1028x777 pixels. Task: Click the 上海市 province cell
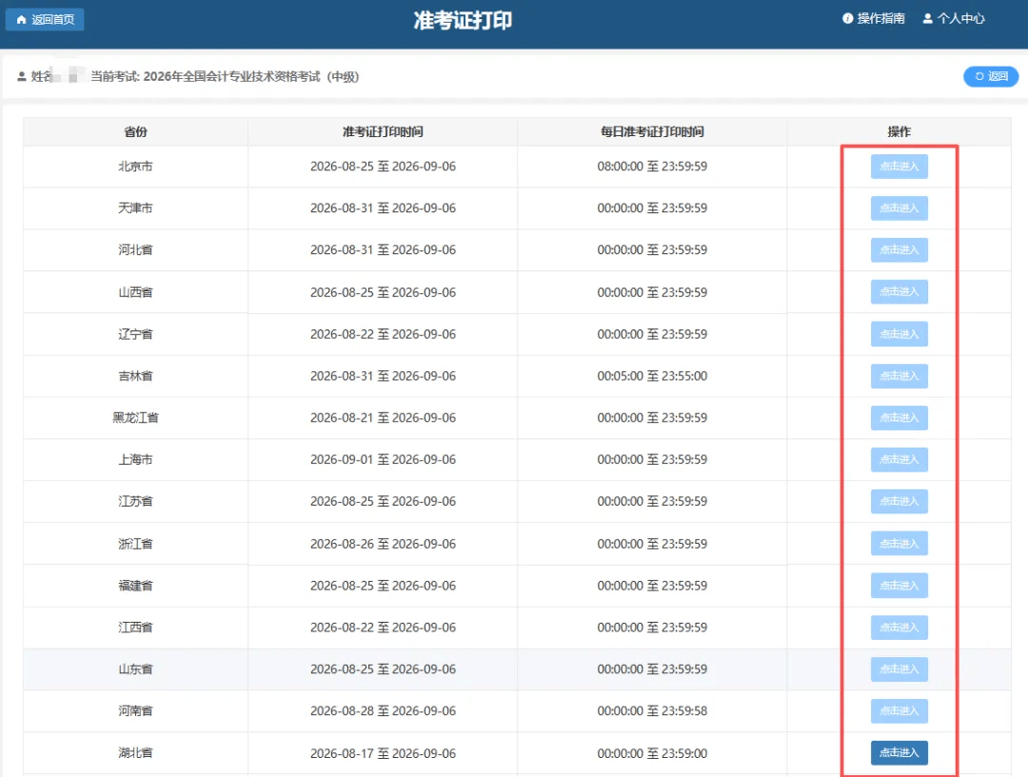[136, 460]
